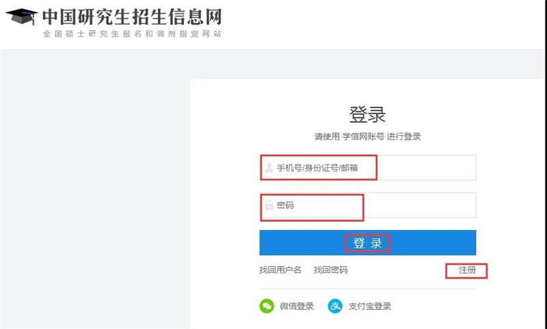Focus the 手机号/身份证号/邮箱 input field

[368, 168]
